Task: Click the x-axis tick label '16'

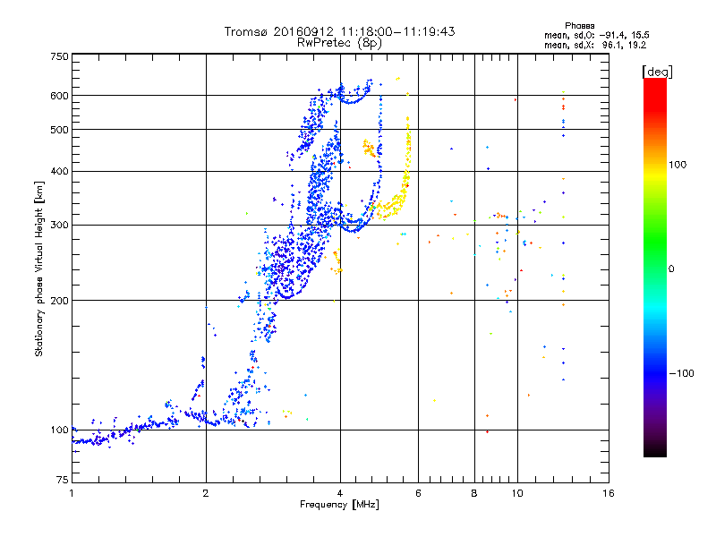Action: pyautogui.click(x=609, y=493)
